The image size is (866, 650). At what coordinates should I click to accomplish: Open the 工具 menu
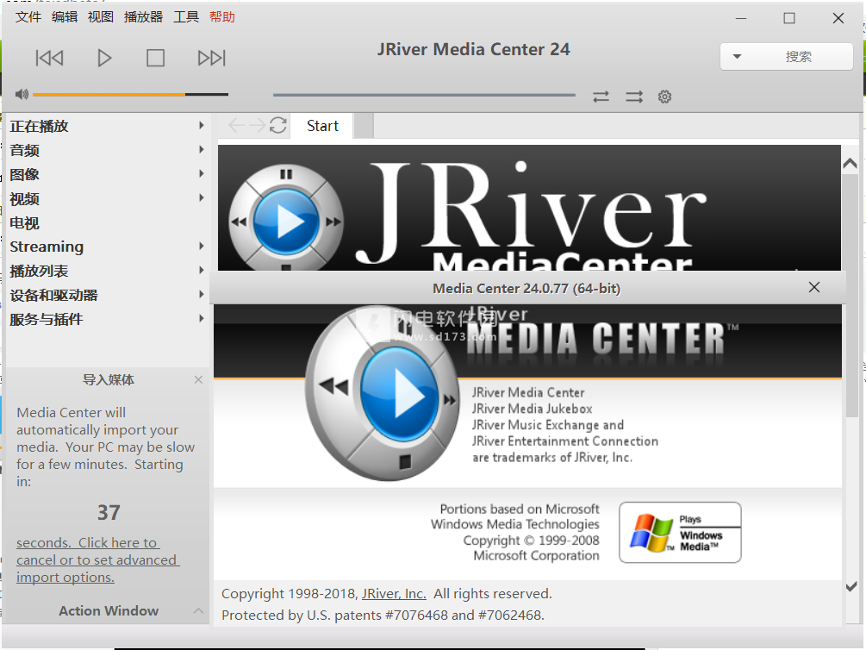186,17
